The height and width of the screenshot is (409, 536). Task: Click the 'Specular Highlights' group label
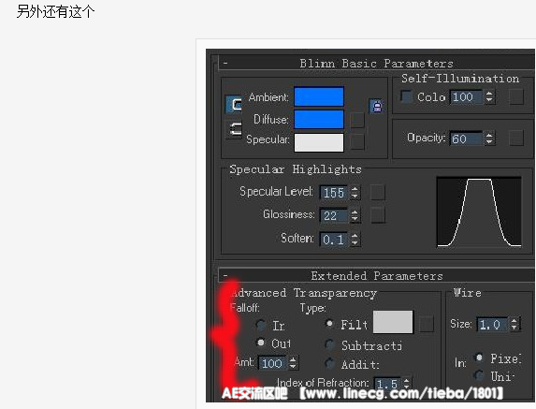pyautogui.click(x=296, y=169)
